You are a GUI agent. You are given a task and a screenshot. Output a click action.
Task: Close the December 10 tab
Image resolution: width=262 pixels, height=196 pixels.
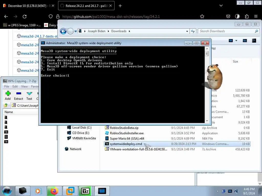pyautogui.click(x=53, y=6)
